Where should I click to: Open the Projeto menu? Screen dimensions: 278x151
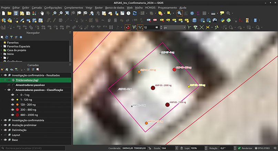click(6, 8)
